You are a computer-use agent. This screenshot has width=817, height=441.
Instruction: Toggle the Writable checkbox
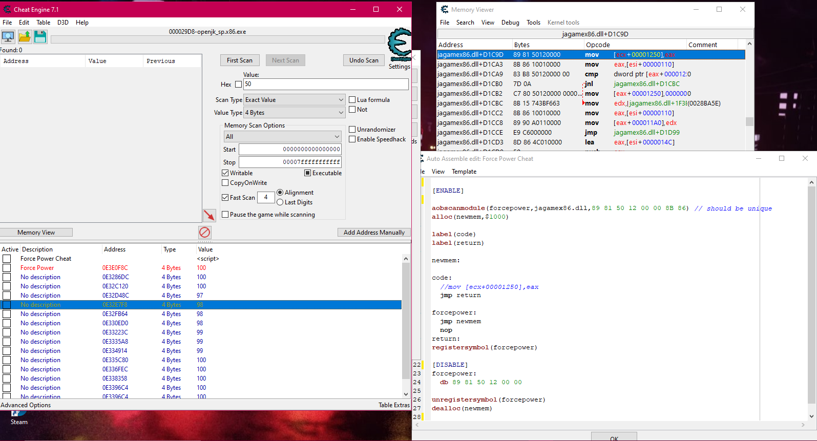(x=225, y=173)
